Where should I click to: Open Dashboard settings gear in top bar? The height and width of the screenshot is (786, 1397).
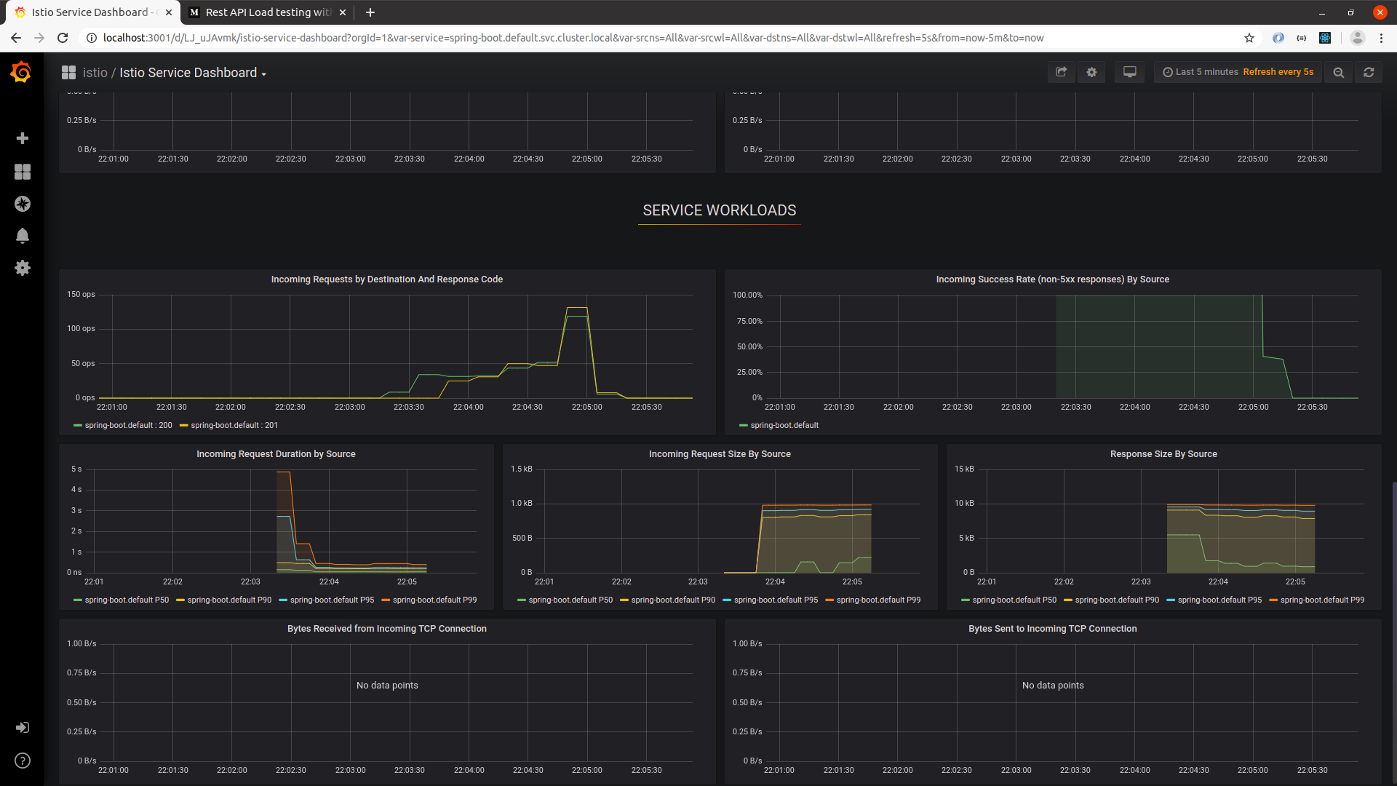[1091, 72]
